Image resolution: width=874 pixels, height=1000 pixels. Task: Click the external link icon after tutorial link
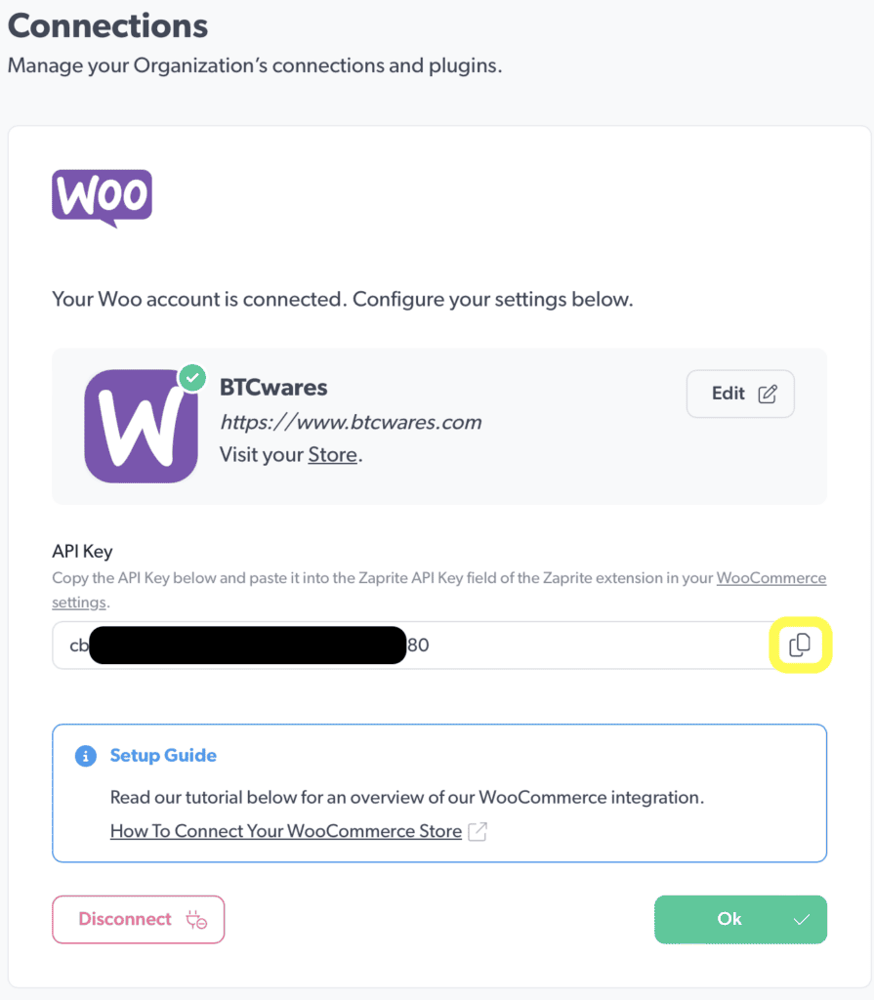[x=478, y=832]
